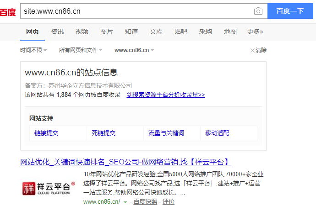Select the 贴吧 tab
This screenshot has width=316, height=211.
click(x=181, y=32)
